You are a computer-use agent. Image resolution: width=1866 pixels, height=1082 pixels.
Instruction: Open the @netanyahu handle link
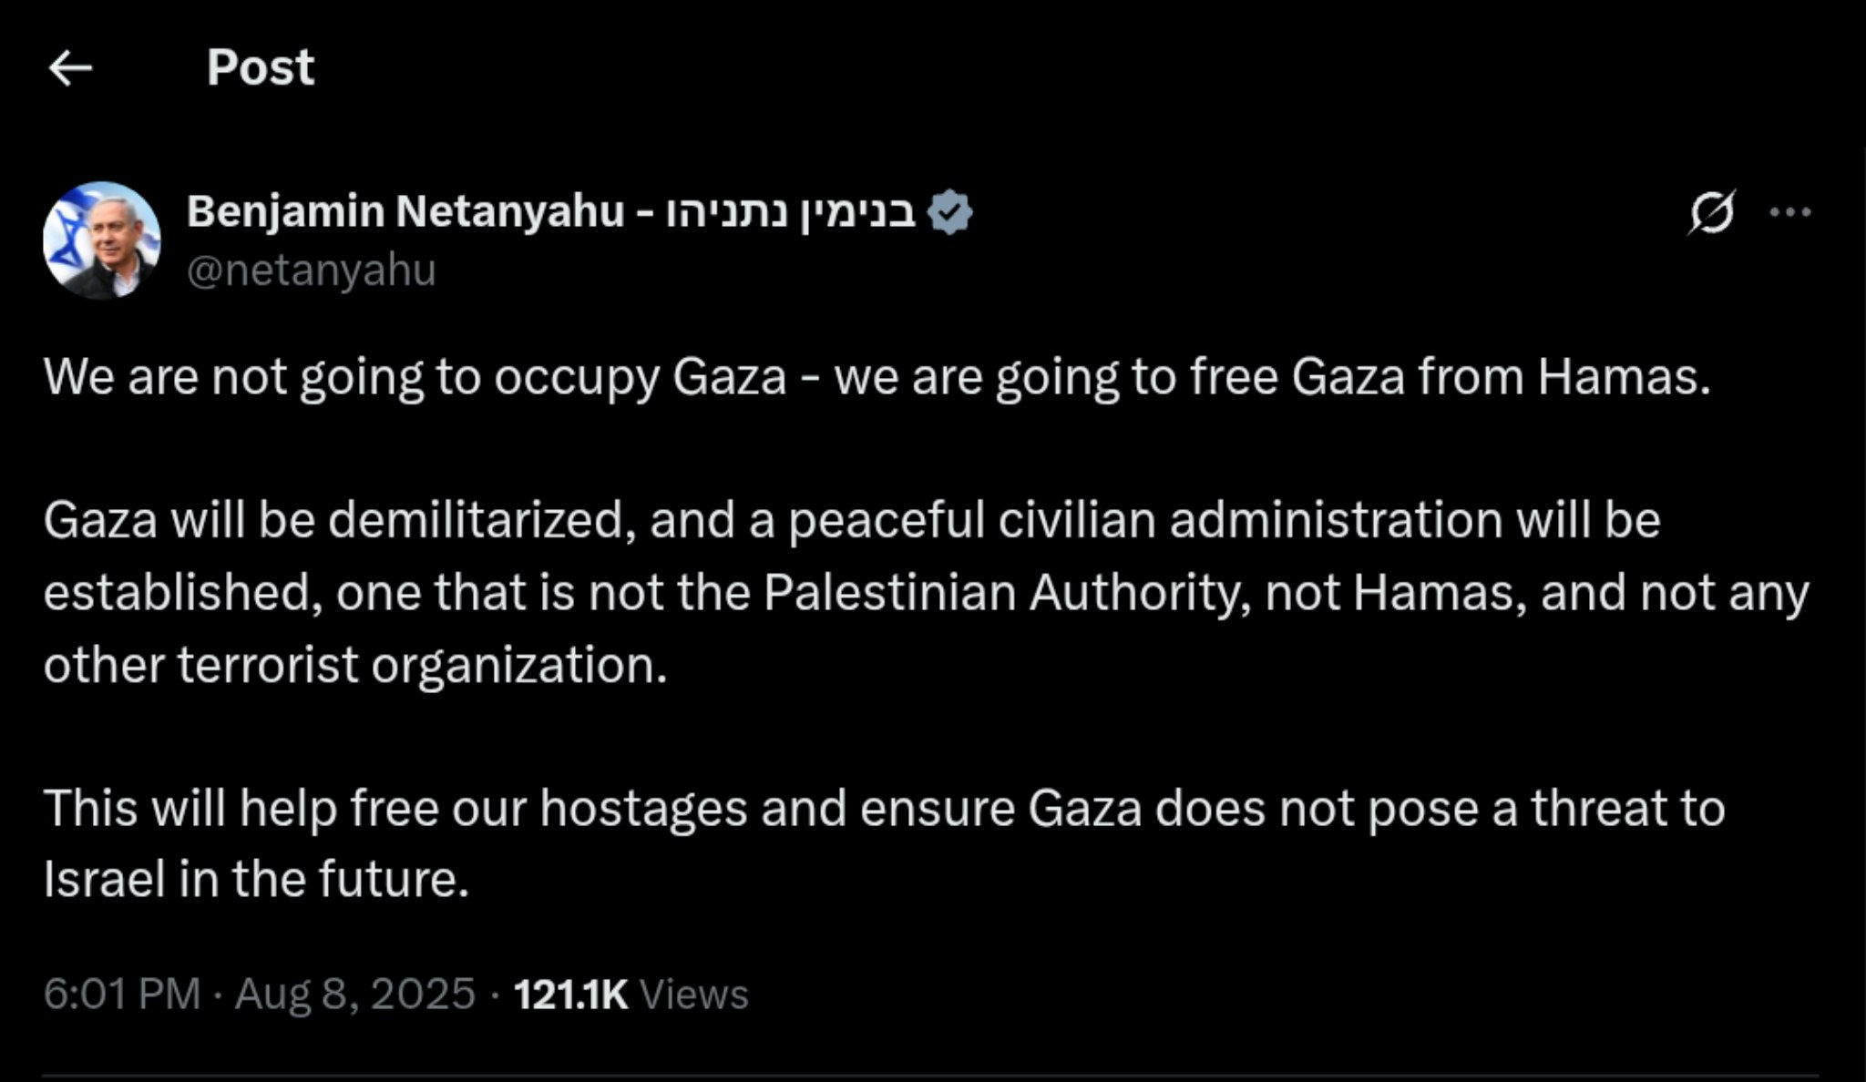point(311,270)
